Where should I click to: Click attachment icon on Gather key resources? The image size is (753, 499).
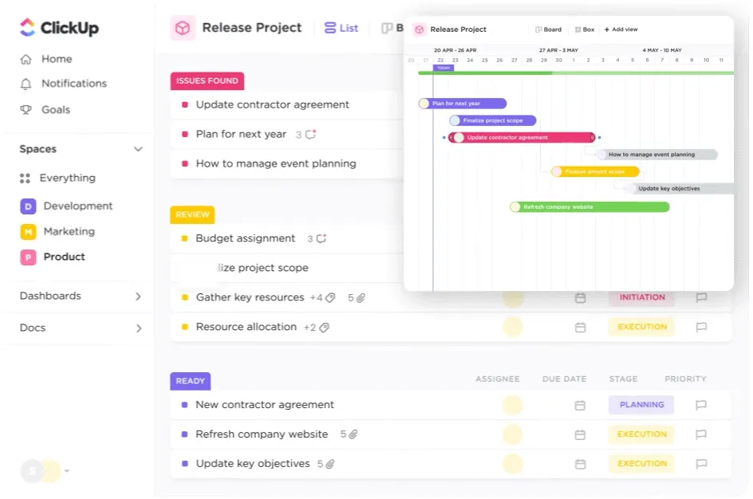[x=361, y=298]
